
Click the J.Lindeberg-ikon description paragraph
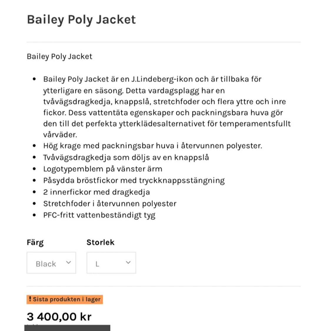pos(167,107)
